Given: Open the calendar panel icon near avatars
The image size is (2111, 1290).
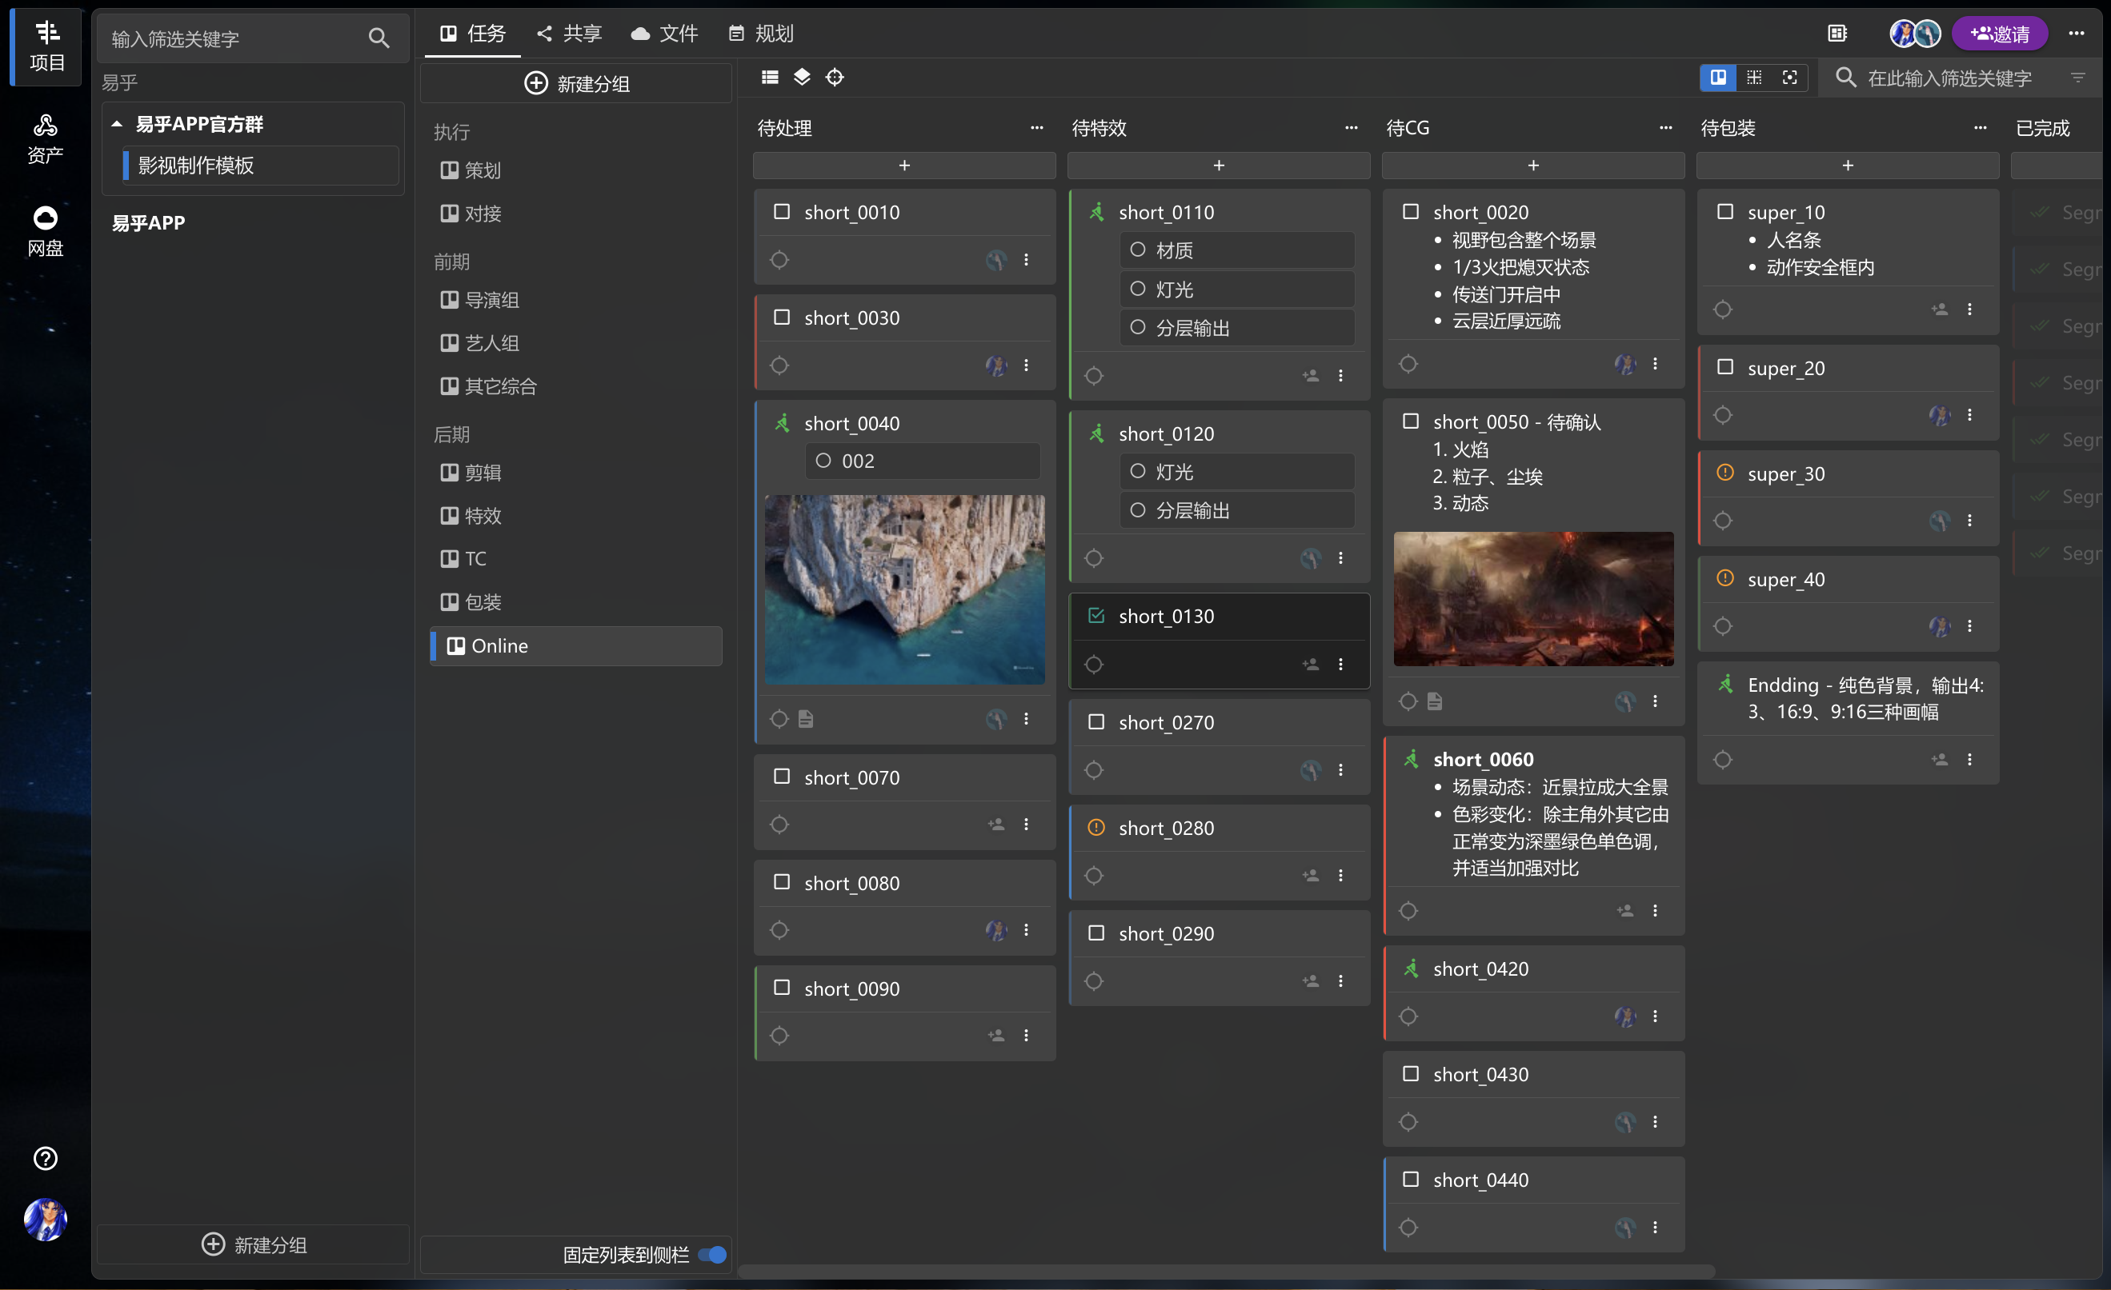Looking at the screenshot, I should 1837,34.
